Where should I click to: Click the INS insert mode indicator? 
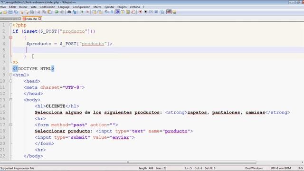point(301,168)
